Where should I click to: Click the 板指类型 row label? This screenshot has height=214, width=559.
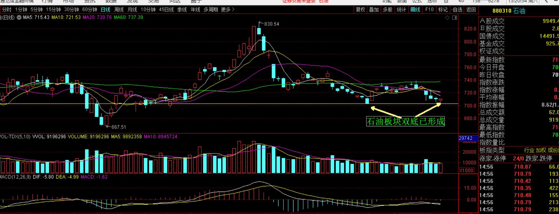point(492,150)
